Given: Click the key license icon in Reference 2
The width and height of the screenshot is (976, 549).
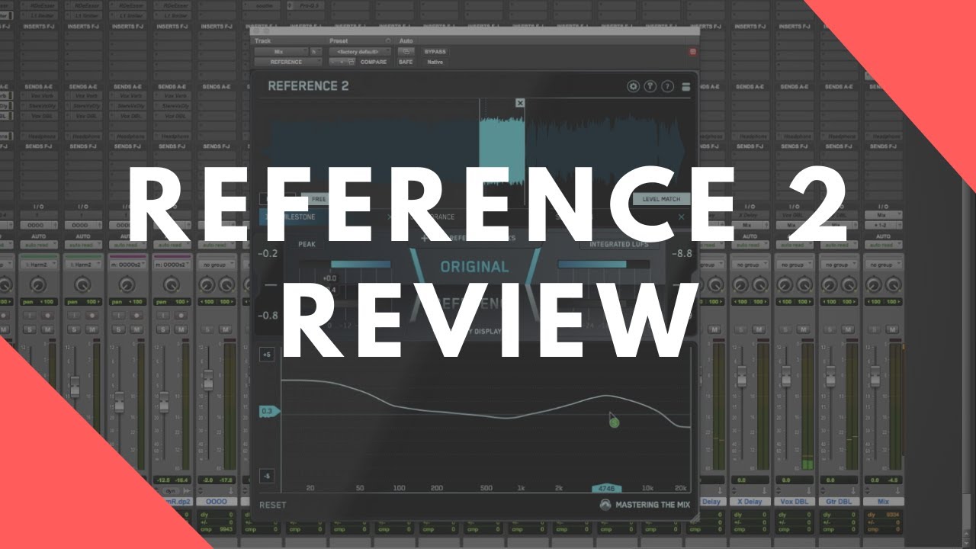Looking at the screenshot, I should point(650,86).
